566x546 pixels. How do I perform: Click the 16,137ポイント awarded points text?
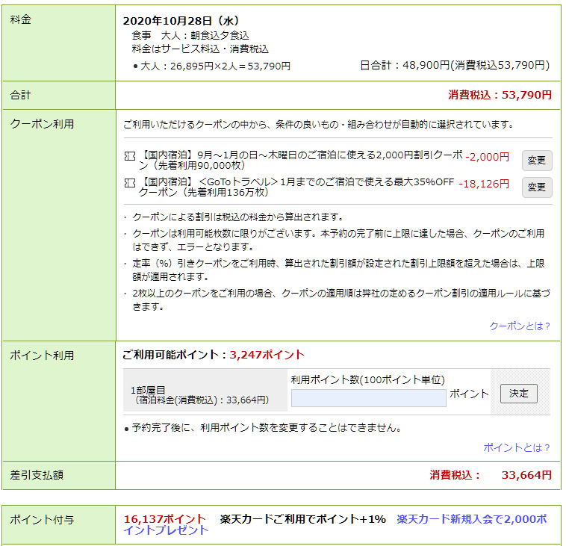164,518
